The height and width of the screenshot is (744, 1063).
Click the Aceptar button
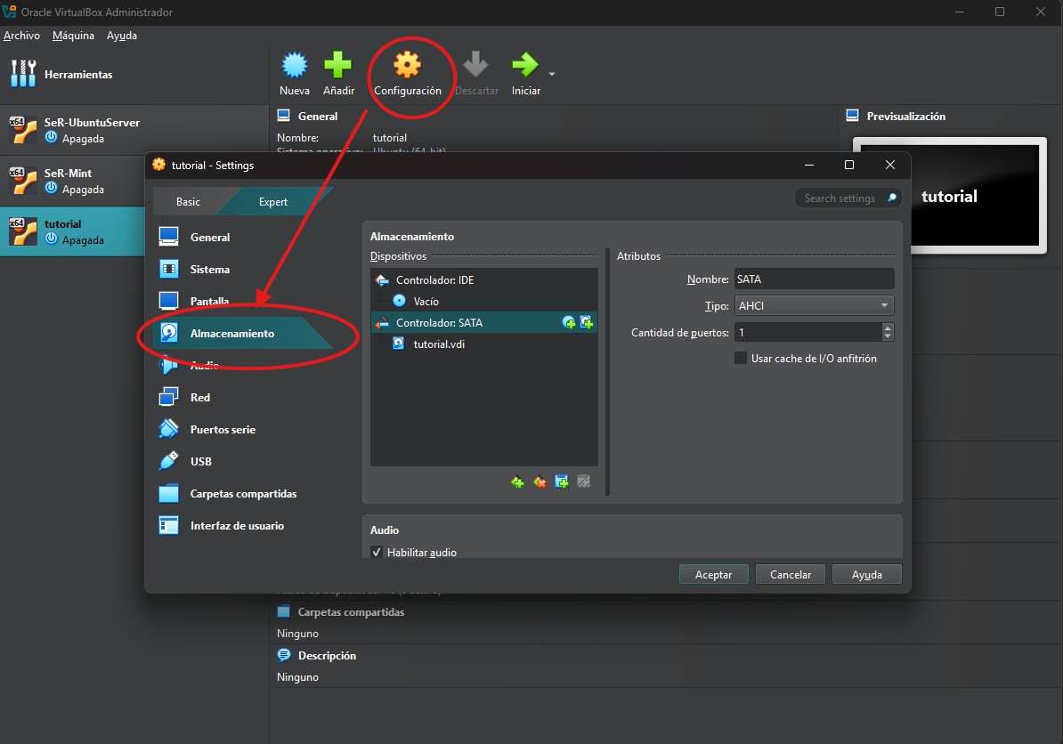coord(713,575)
